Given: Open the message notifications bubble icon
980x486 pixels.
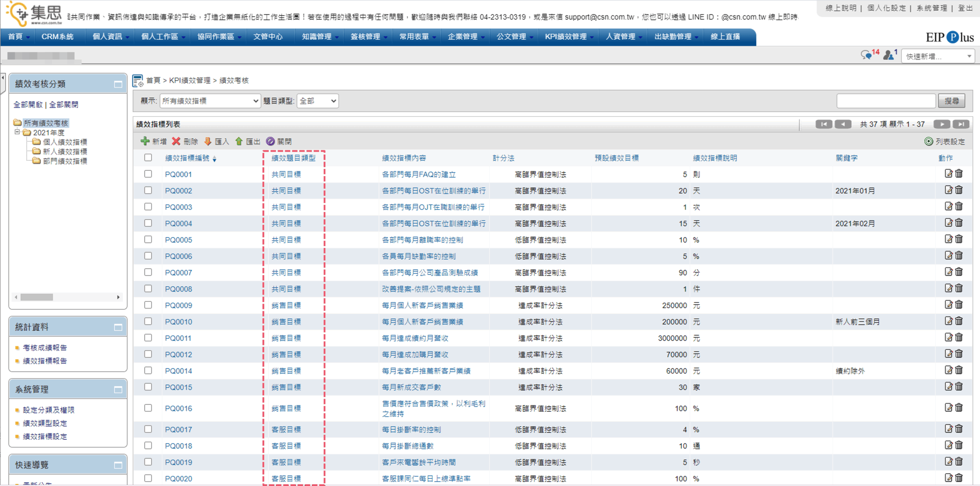Looking at the screenshot, I should point(866,55).
